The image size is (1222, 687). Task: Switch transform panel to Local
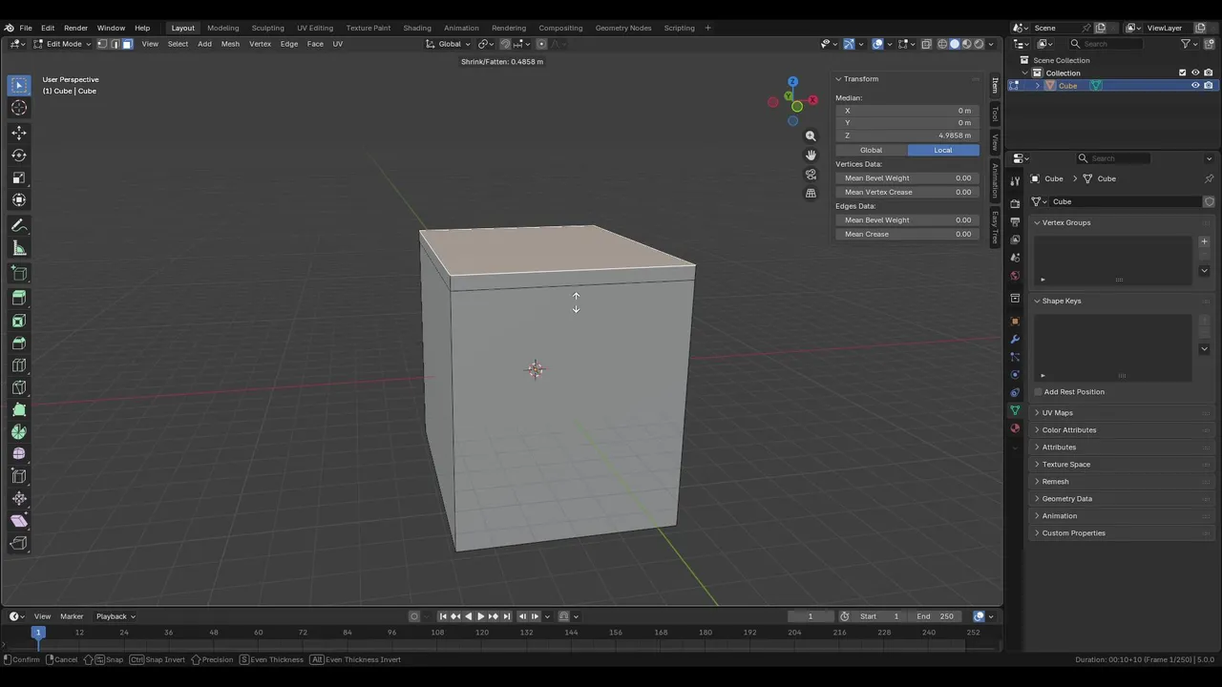click(943, 150)
